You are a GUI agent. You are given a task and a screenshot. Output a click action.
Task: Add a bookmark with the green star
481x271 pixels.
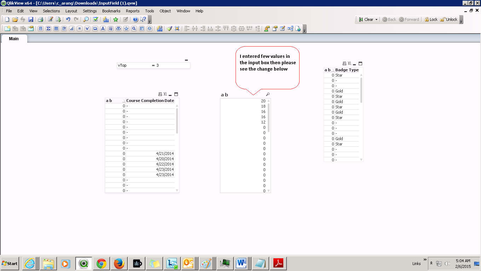(x=116, y=19)
